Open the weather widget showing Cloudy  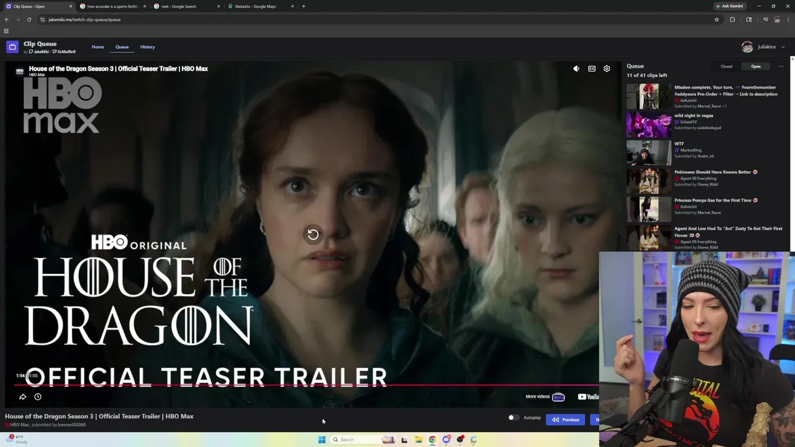[x=17, y=440]
